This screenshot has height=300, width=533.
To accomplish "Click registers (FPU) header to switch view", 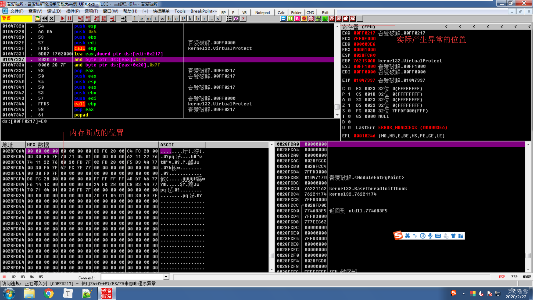I will click(359, 27).
